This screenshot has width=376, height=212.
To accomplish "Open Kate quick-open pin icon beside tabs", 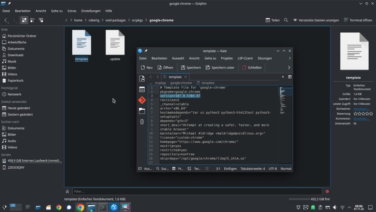I will 283,77.
